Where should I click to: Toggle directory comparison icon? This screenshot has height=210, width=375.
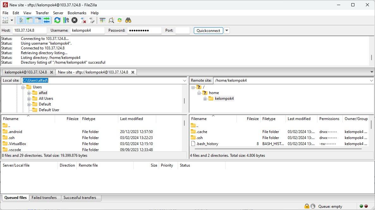coord(111,20)
